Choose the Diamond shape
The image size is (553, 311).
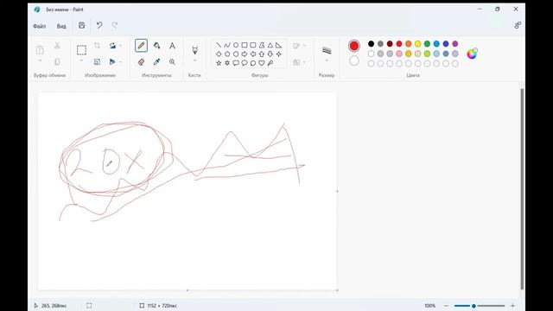(x=219, y=54)
